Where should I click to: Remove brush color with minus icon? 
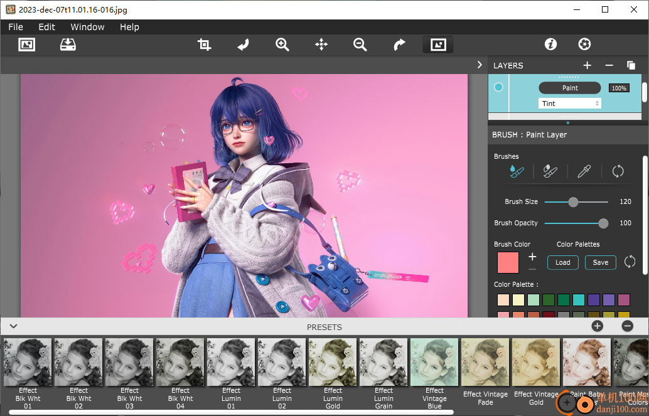(x=532, y=269)
